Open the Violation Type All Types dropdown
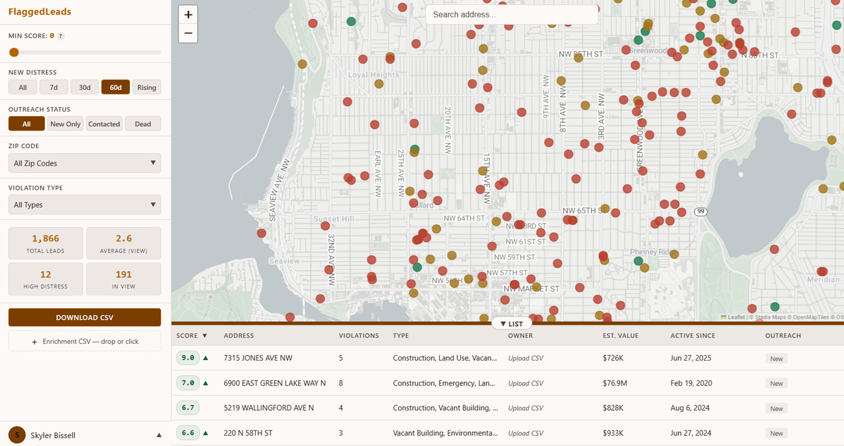 (85, 204)
